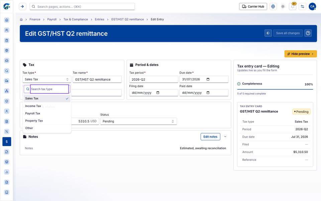Click the Tax period field
This screenshot has height=201, width=321.
[153, 79]
